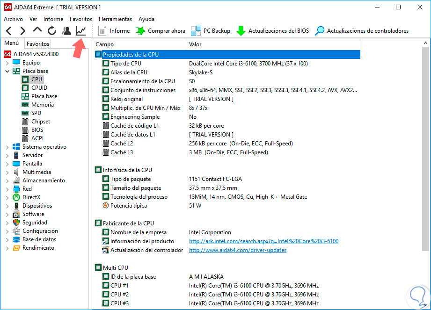This screenshot has height=310, width=431.
Task: Open the user manage report icon
Action: coord(66,31)
